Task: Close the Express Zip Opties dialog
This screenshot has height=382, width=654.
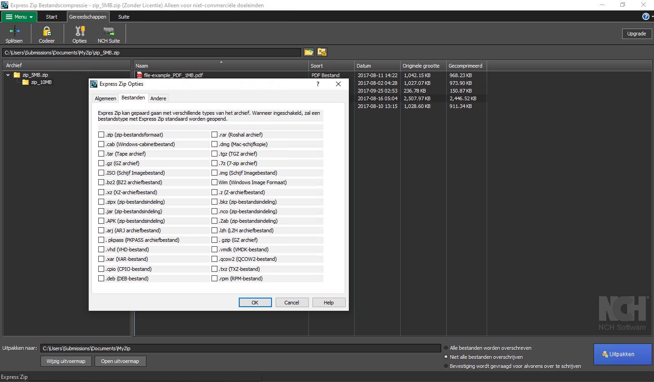Action: pos(338,84)
